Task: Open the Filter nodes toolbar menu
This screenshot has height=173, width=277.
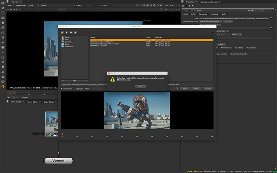Action: tap(3, 28)
